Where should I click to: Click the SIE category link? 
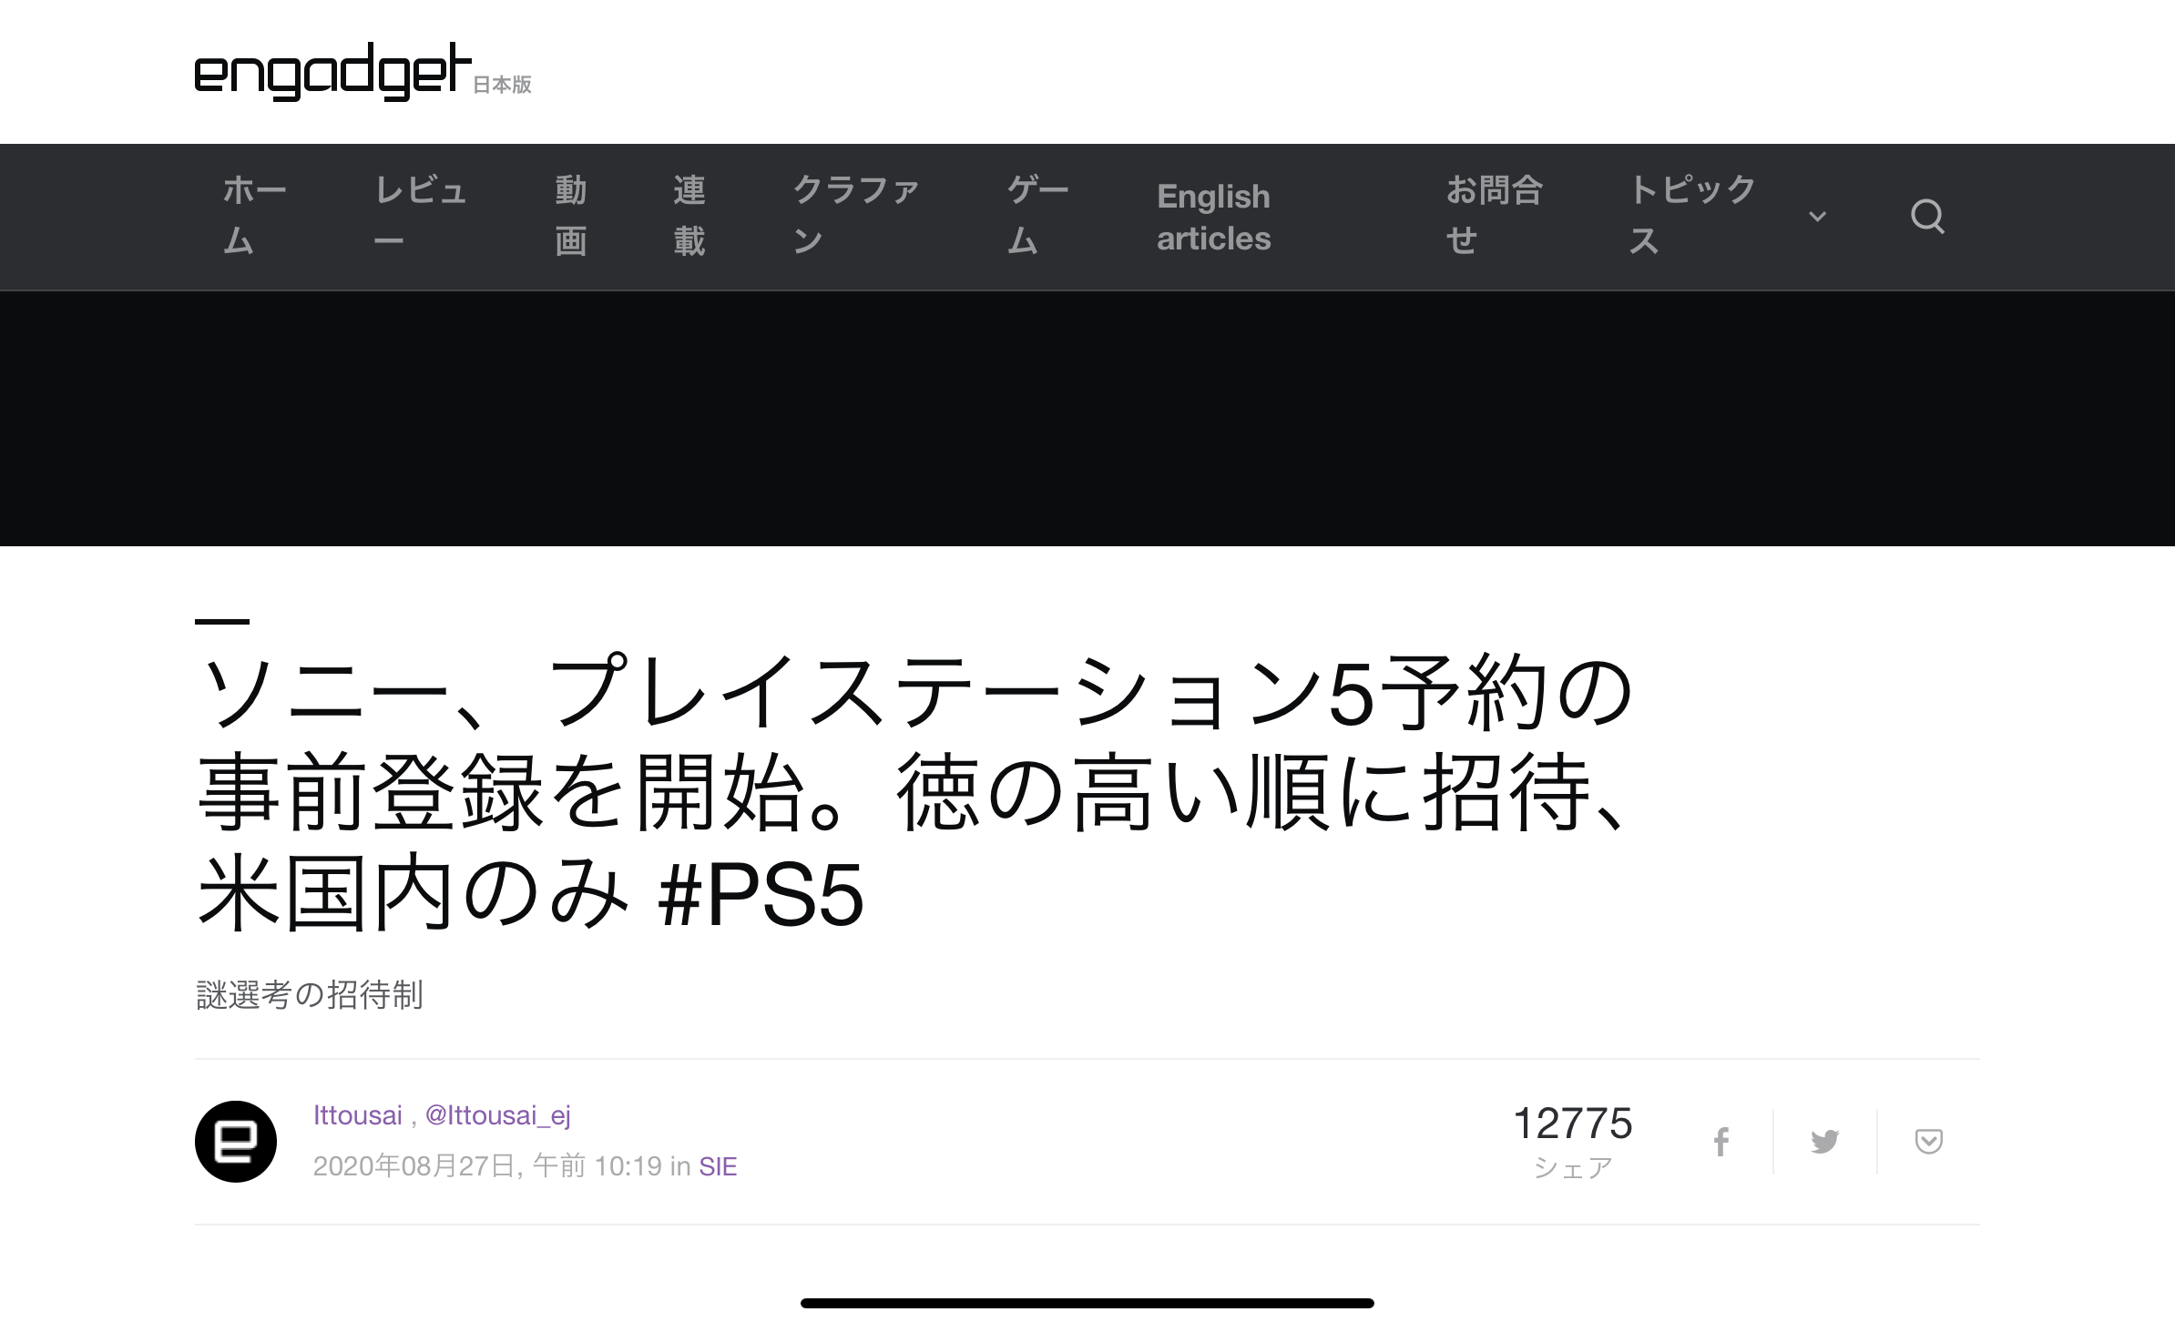[718, 1166]
